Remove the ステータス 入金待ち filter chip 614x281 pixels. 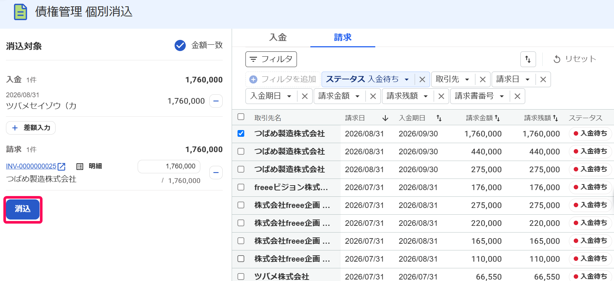[422, 79]
